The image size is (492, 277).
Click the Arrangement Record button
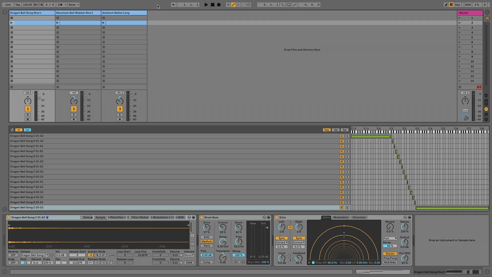219,5
